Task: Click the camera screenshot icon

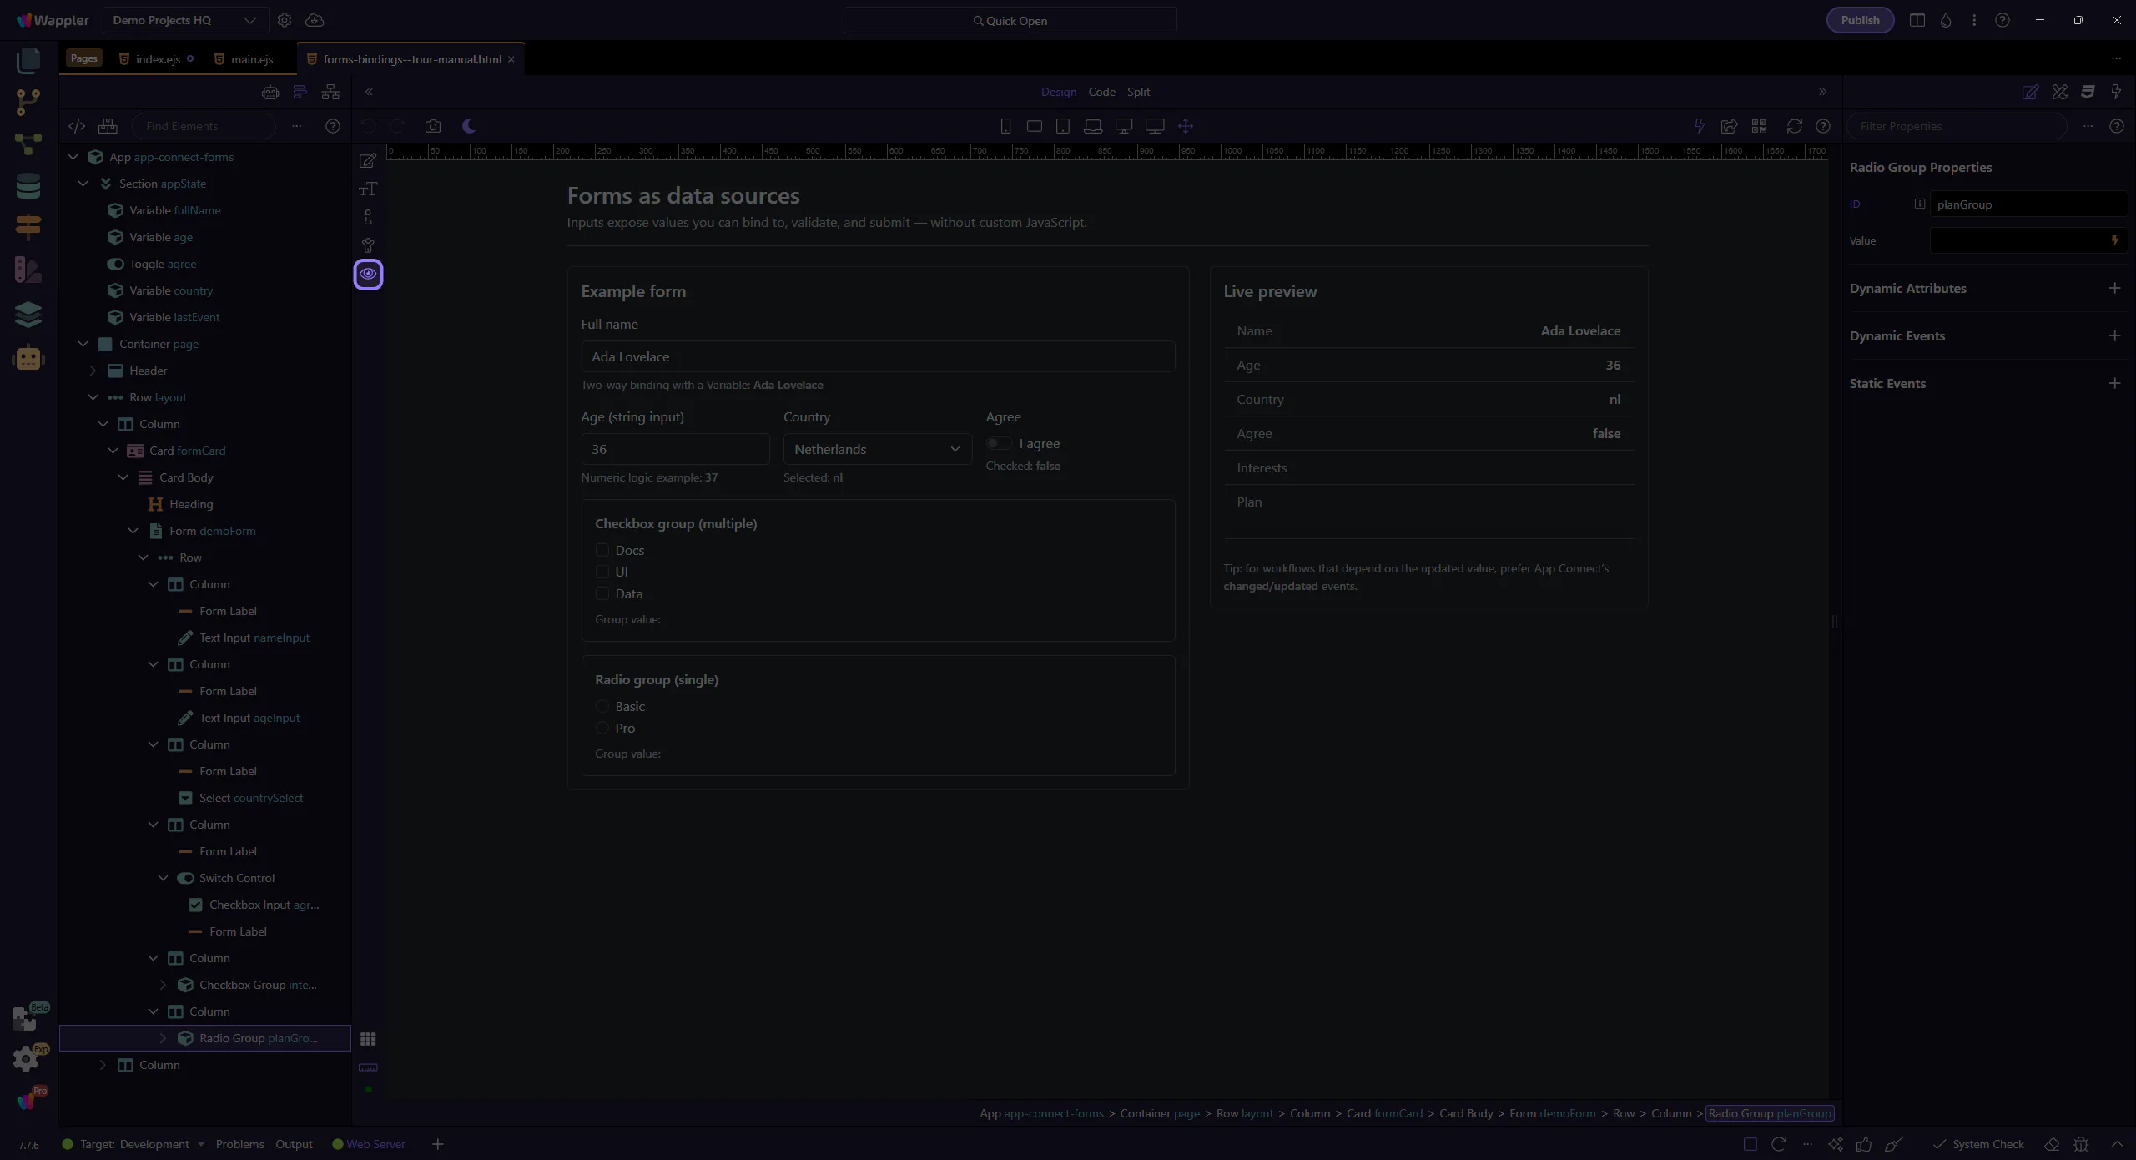Action: [432, 126]
